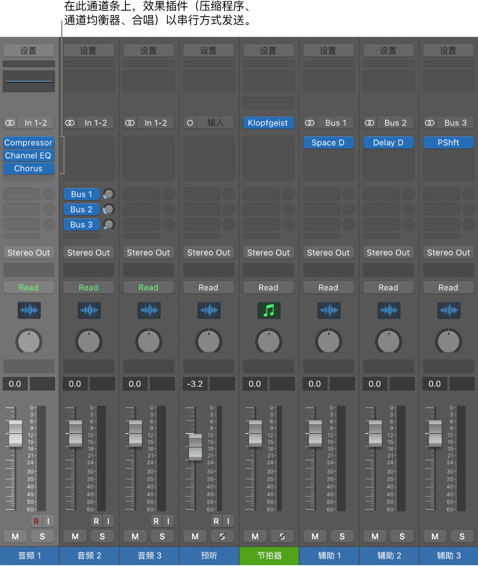Open the Space D effect on 辅助 1

pos(328,143)
